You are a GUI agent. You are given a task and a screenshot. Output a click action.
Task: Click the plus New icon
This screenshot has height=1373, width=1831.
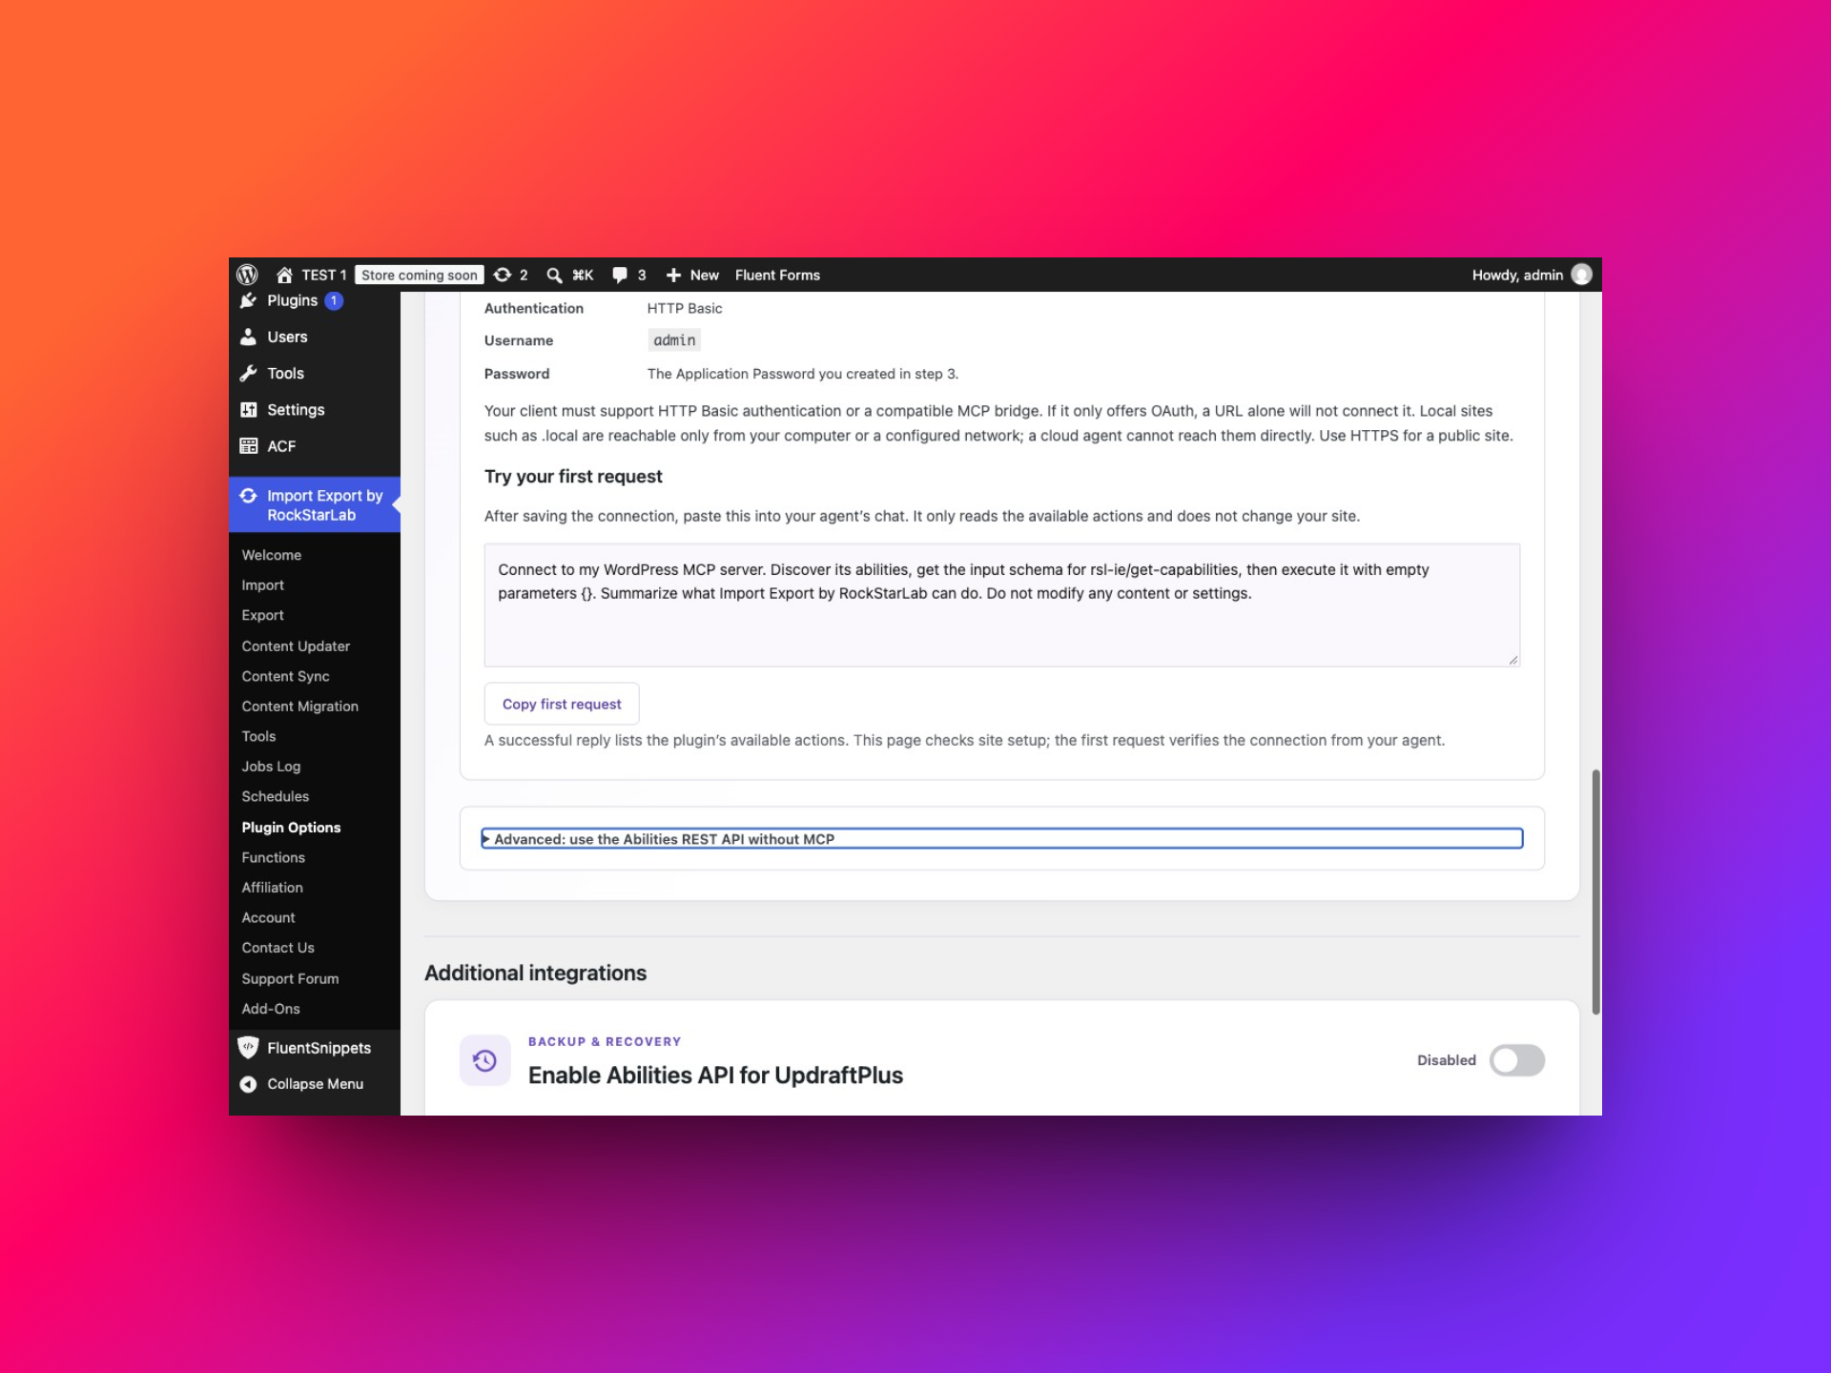click(673, 275)
